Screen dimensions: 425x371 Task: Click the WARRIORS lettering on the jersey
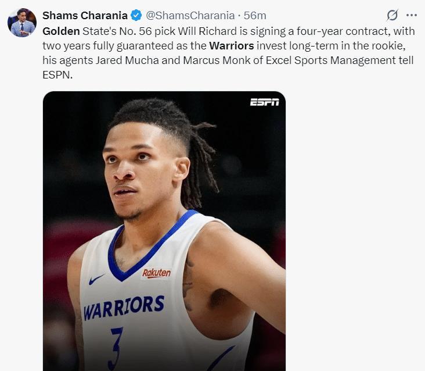(x=124, y=306)
